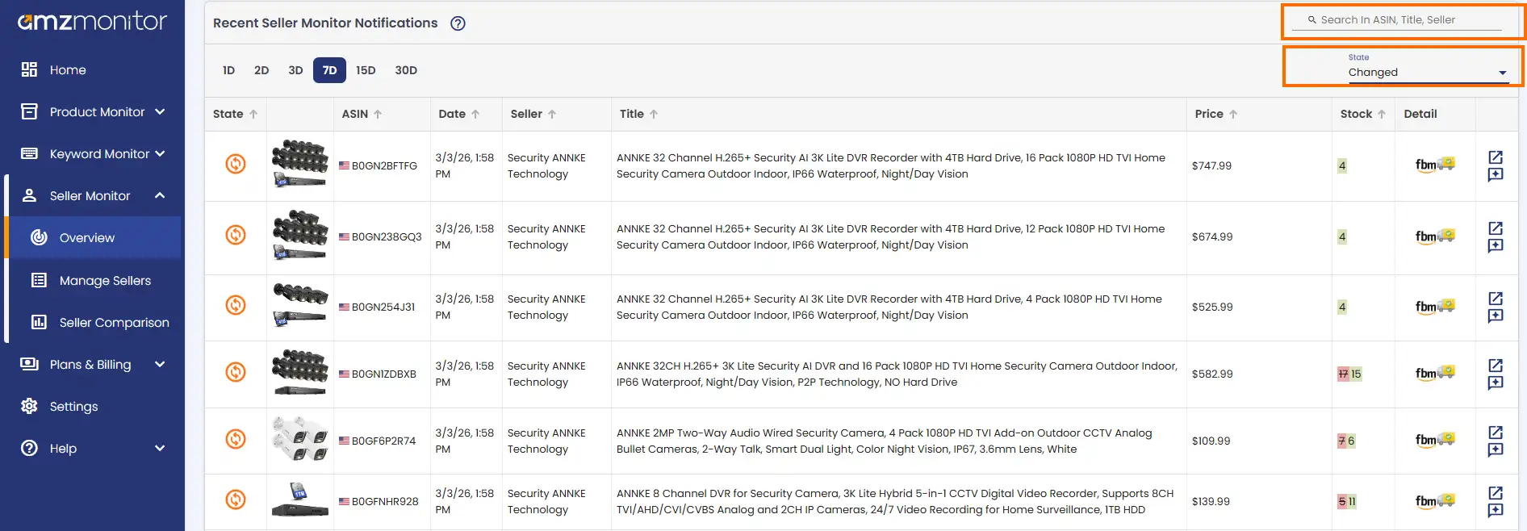Click the FBM truck icon for B0GN254J31
The height and width of the screenshot is (531, 1527).
1435,306
